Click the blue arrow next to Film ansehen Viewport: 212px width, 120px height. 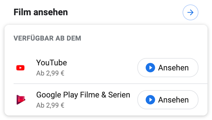[x=191, y=13]
